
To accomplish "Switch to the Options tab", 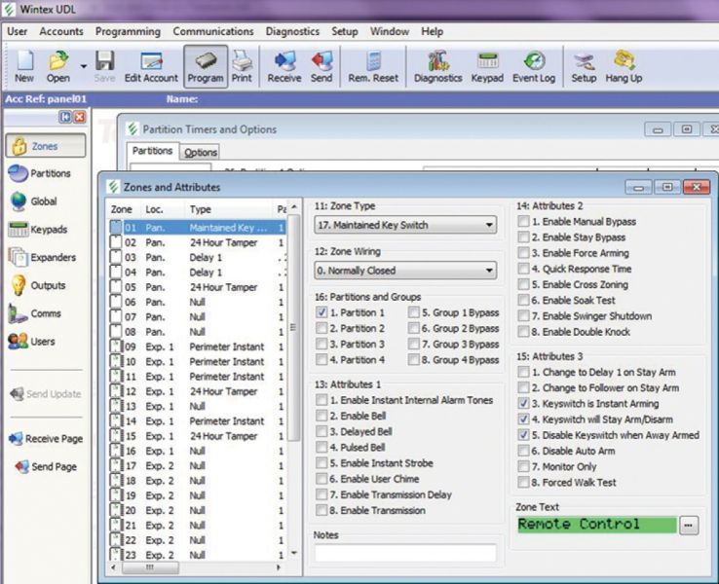I will [x=201, y=153].
